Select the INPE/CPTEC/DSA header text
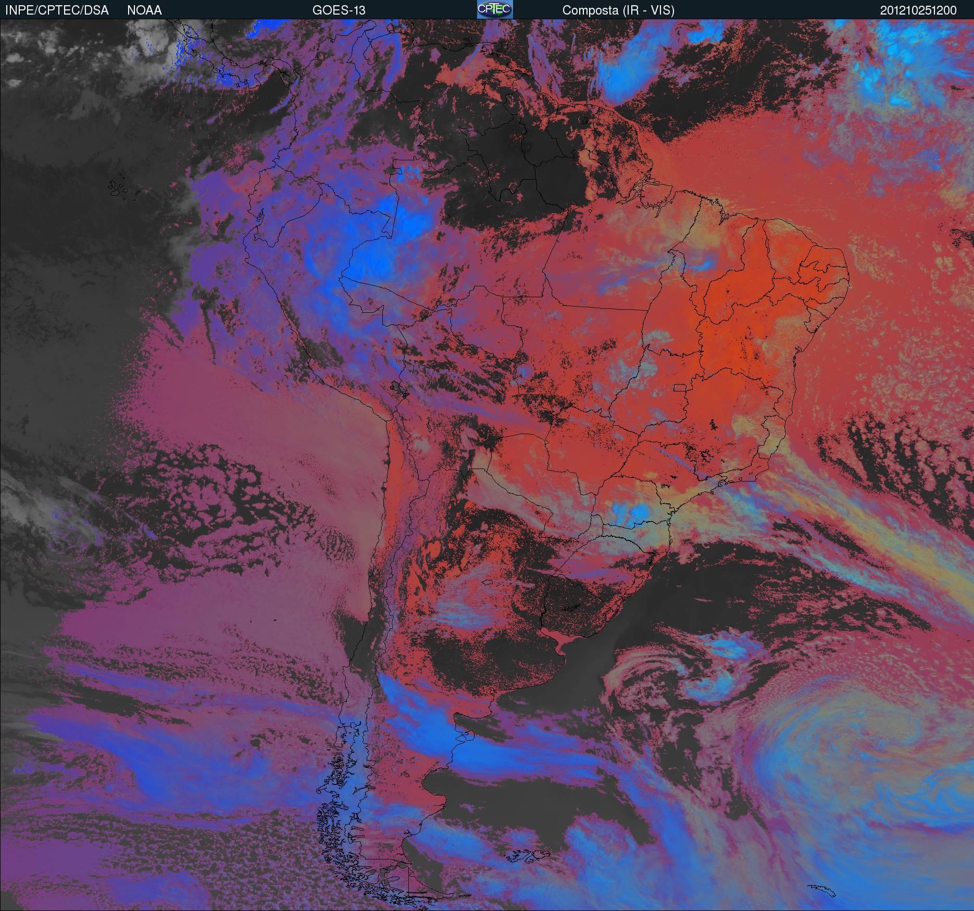This screenshot has width=974, height=911. (x=57, y=10)
